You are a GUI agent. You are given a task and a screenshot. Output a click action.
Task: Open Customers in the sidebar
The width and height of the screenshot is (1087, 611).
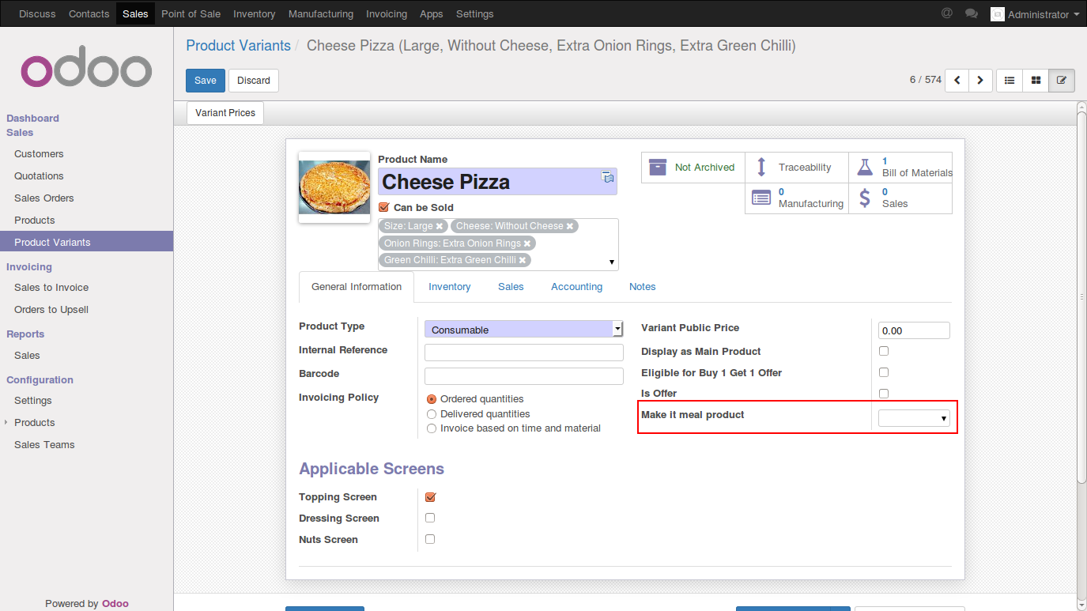pyautogui.click(x=39, y=154)
